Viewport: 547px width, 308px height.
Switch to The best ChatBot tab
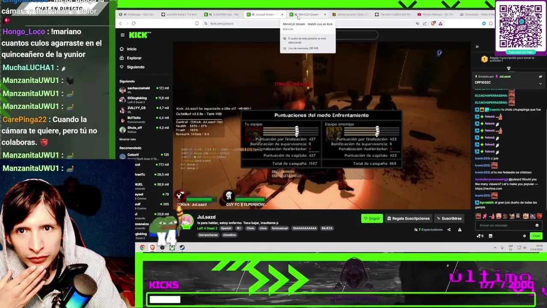pos(392,15)
